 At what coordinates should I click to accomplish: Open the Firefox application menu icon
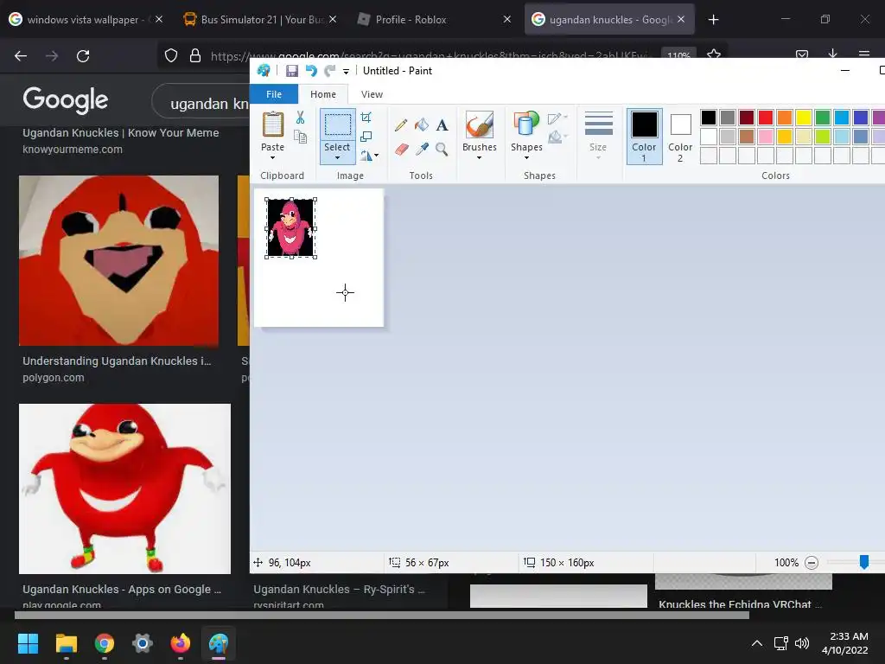point(863,54)
